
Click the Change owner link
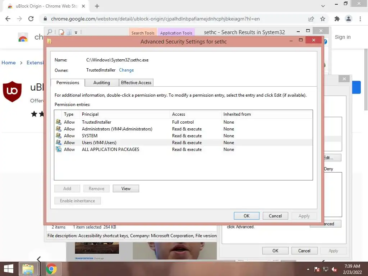[126, 70]
